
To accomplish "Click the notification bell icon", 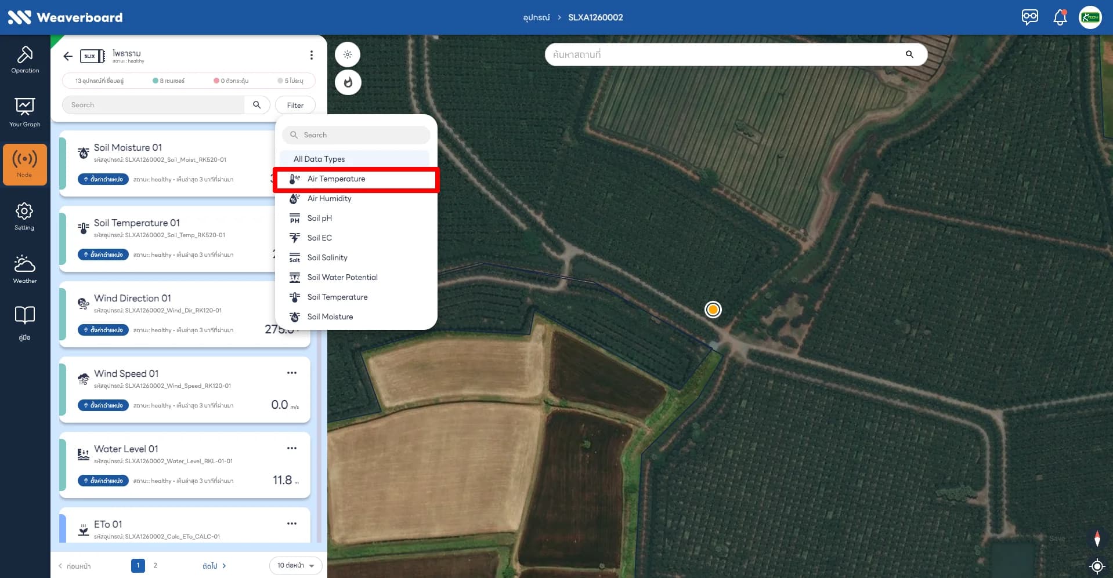I will point(1060,17).
